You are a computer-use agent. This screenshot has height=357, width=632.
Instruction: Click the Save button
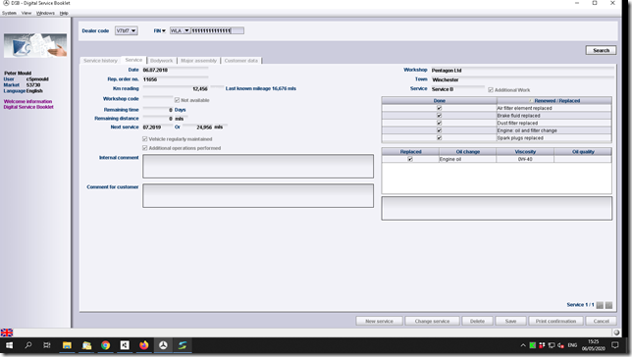[x=510, y=321]
